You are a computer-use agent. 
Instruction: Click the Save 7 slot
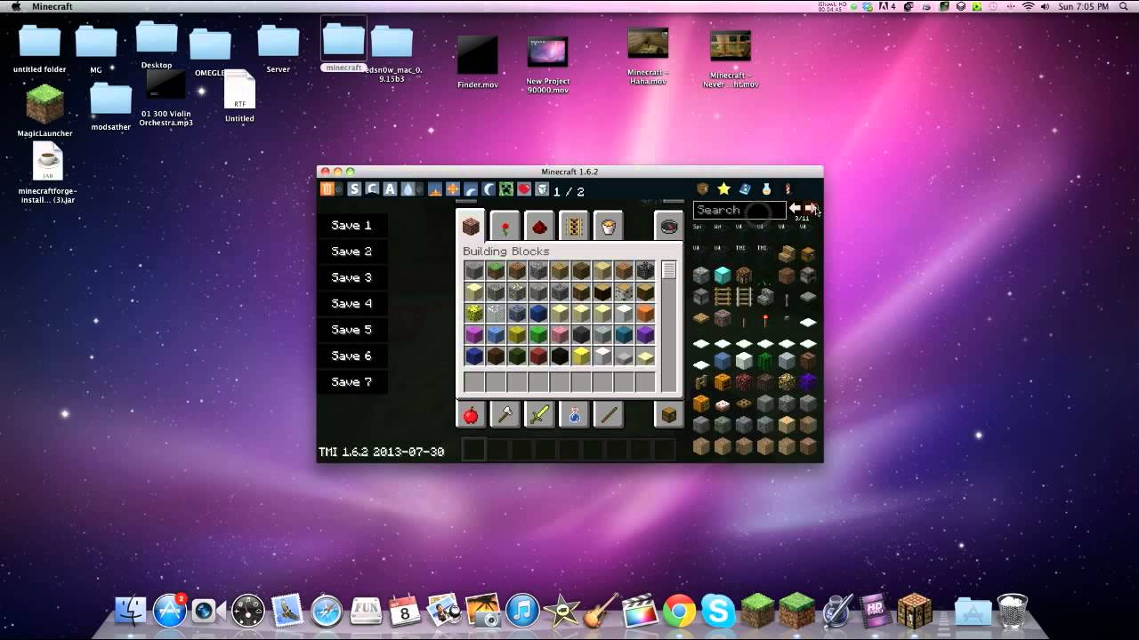pyautogui.click(x=351, y=382)
